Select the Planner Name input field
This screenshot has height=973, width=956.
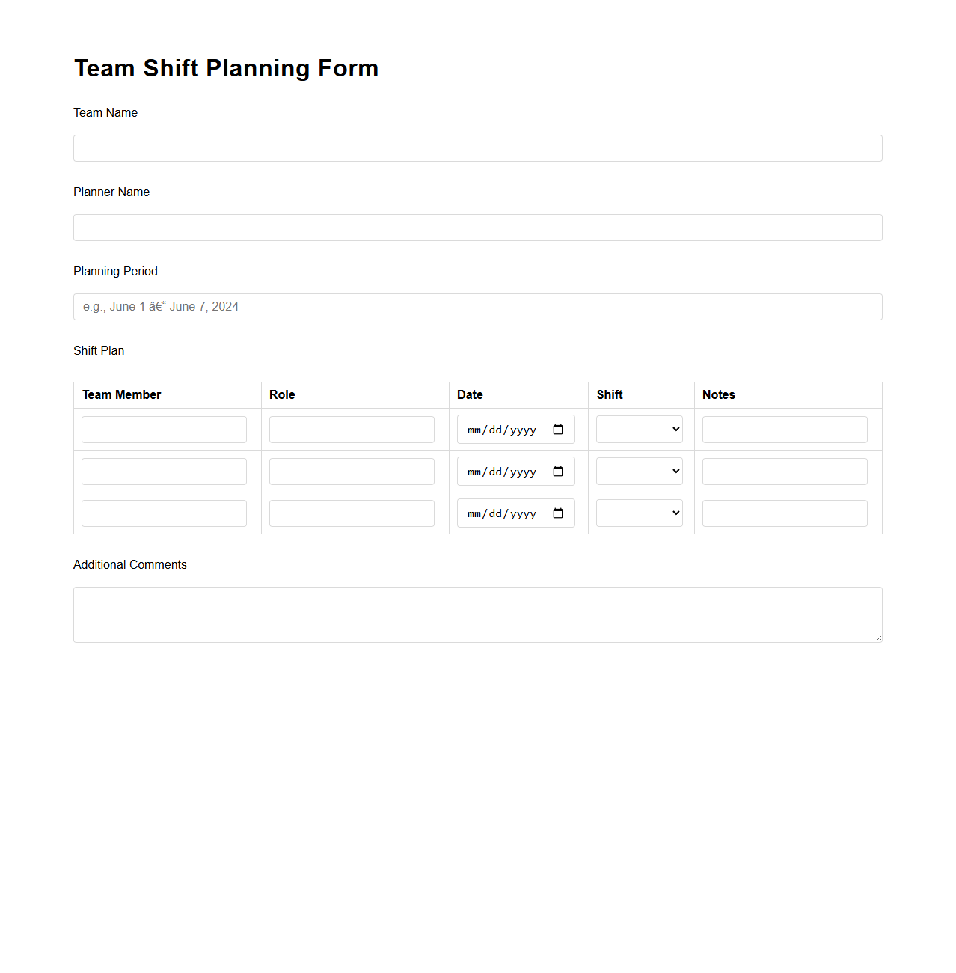[x=477, y=227]
